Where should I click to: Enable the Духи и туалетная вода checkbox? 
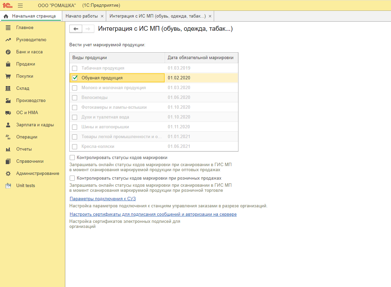pos(74,117)
